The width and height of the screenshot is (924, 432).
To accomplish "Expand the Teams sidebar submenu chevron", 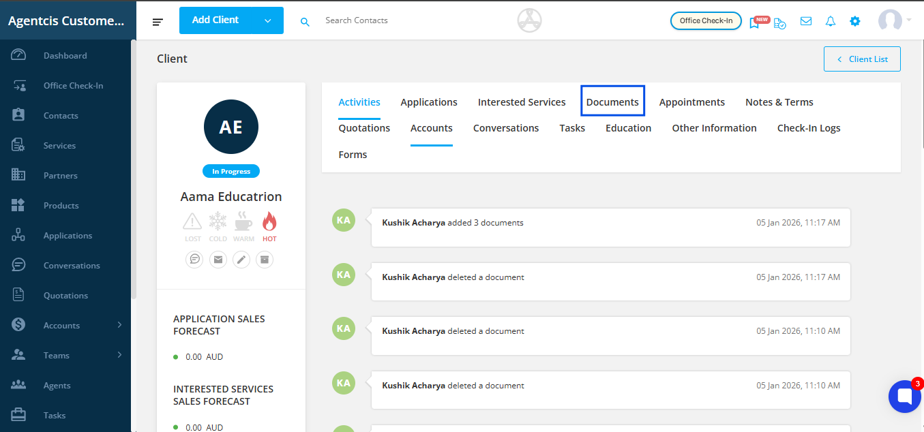I will pyautogui.click(x=119, y=355).
